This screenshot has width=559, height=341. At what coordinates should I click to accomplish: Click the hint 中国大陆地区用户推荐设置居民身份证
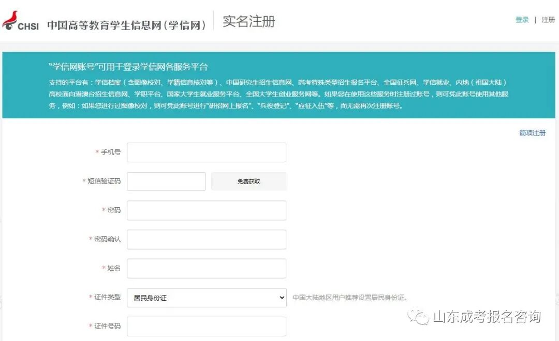point(350,298)
